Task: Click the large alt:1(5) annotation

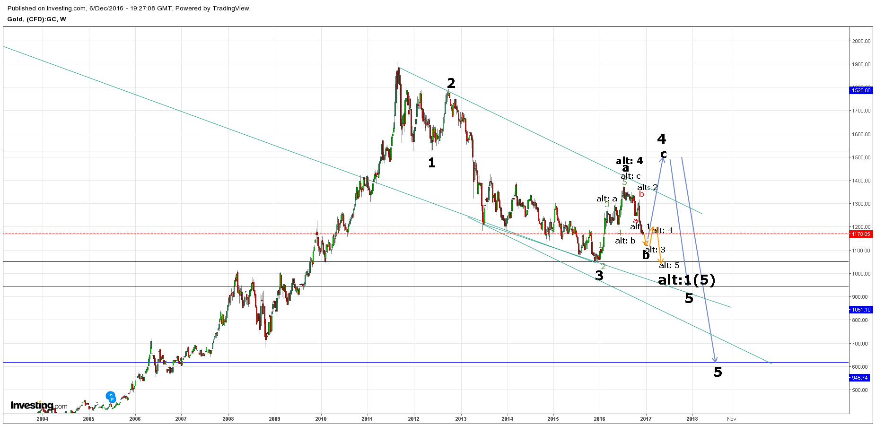Action: click(686, 280)
